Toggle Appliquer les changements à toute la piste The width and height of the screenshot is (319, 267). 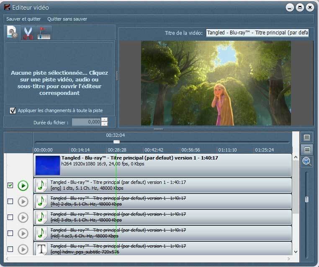pos(13,110)
